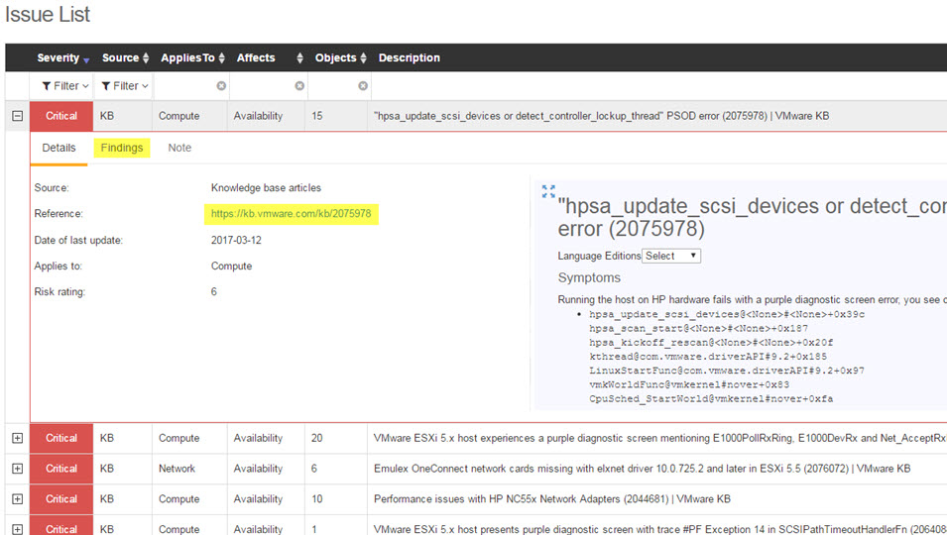Switch to the Findings tab
The height and width of the screenshot is (535, 947).
click(122, 148)
